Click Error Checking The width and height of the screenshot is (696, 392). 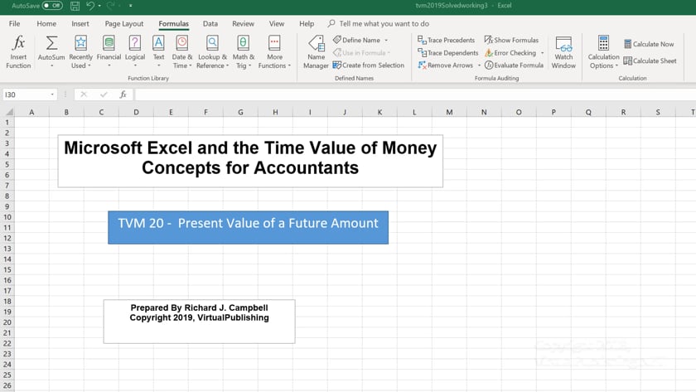pos(510,53)
